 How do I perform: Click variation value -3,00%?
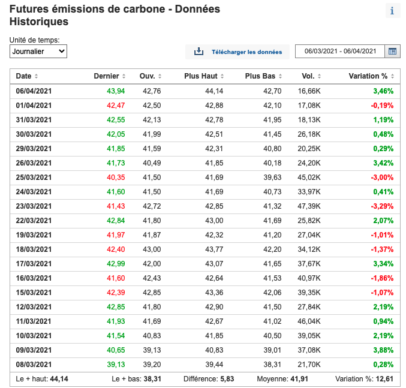[382, 178]
